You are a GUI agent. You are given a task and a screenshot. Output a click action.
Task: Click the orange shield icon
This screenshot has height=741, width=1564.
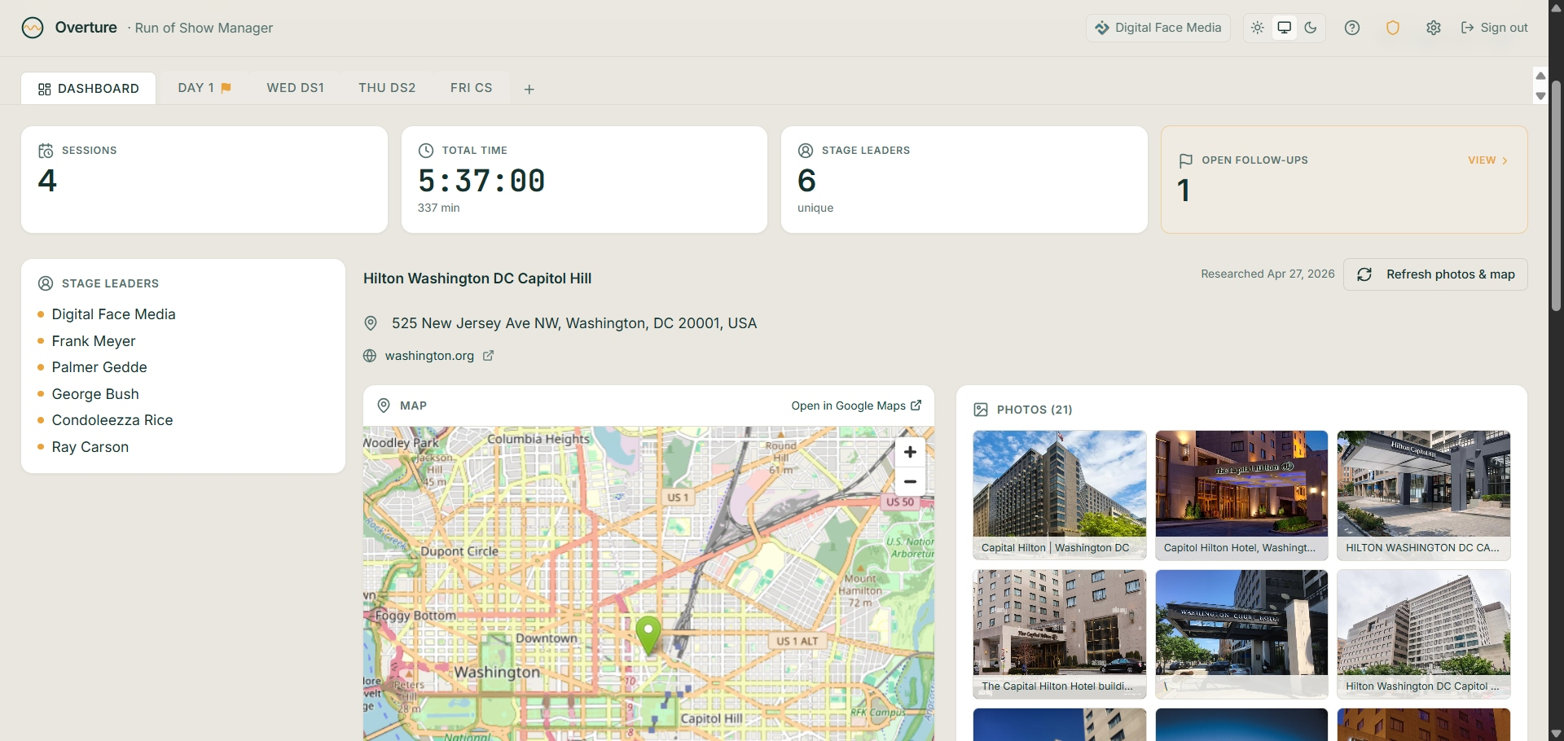point(1393,28)
